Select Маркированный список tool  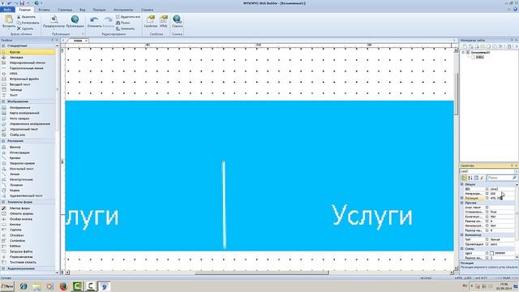[x=28, y=62]
